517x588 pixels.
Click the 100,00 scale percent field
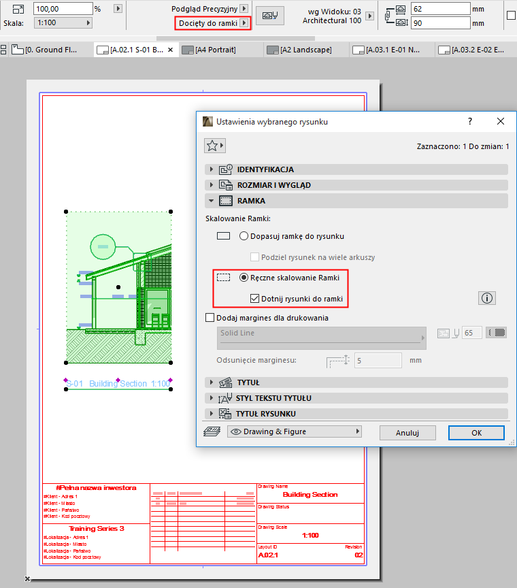coord(63,9)
